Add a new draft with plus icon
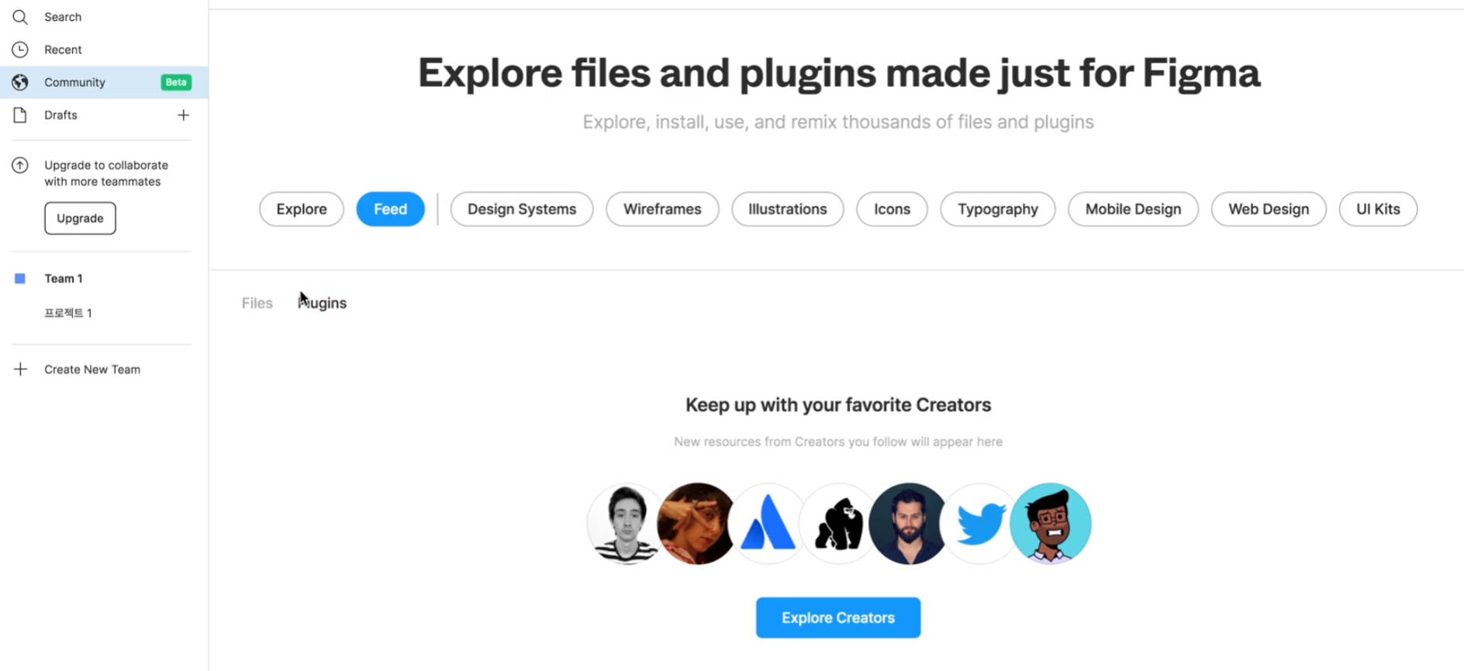Screen dimensions: 1464x671 184,115
